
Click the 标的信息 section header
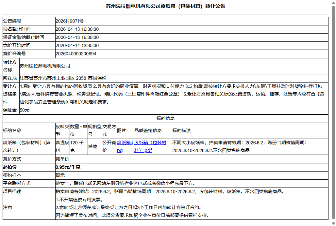pos(165,118)
